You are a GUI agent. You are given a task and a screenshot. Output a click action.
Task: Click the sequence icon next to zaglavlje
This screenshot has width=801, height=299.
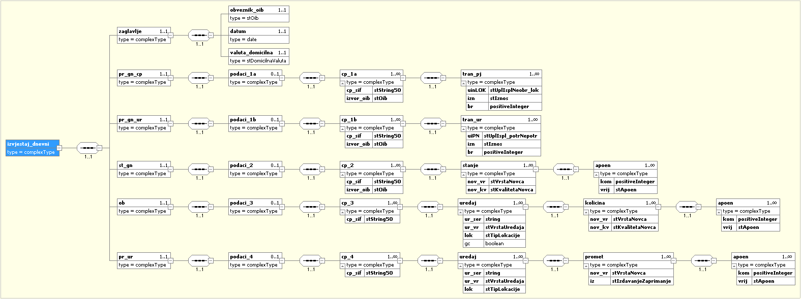(199, 36)
